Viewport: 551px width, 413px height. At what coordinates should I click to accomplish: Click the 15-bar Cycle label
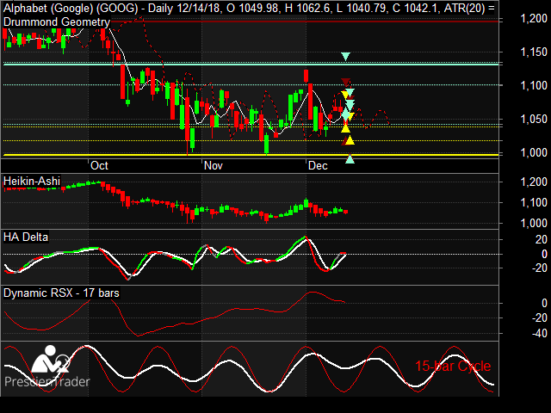453,366
